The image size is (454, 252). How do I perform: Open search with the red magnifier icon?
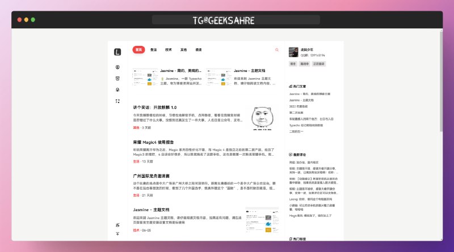pyautogui.click(x=277, y=50)
